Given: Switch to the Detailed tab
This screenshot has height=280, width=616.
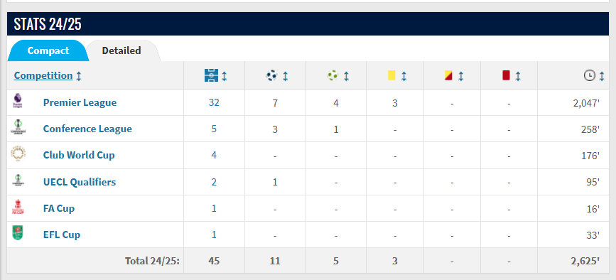Looking at the screenshot, I should (x=121, y=50).
